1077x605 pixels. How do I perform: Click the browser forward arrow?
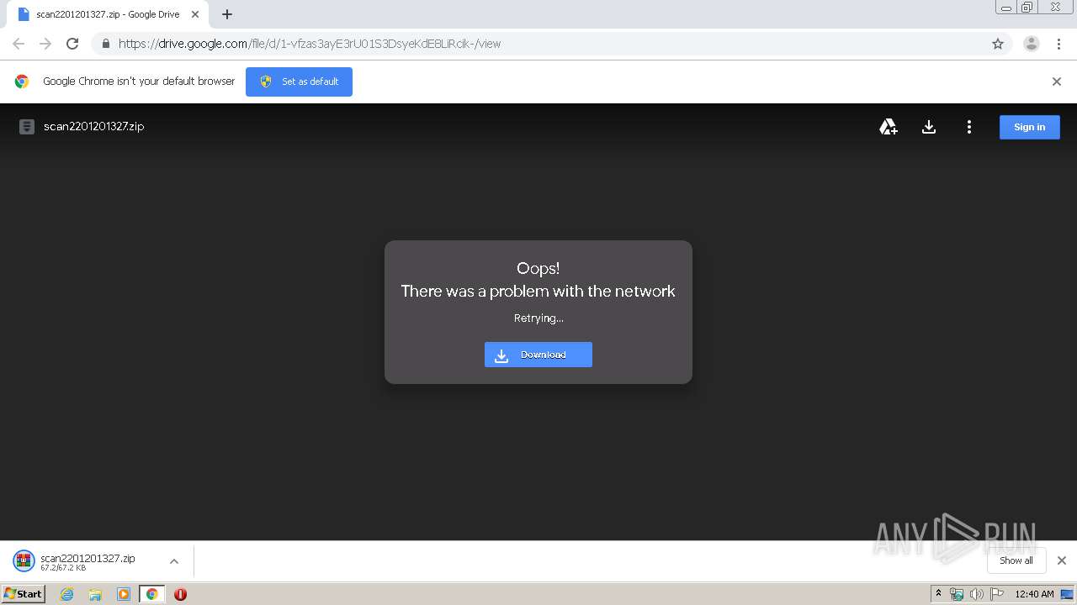point(45,44)
